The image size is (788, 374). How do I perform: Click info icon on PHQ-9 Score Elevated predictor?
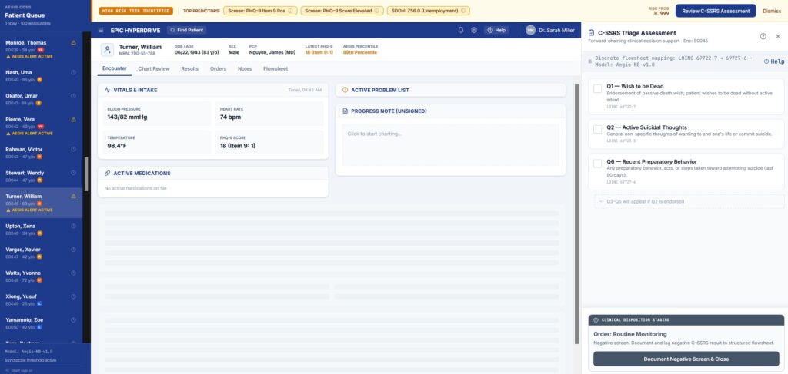point(378,11)
